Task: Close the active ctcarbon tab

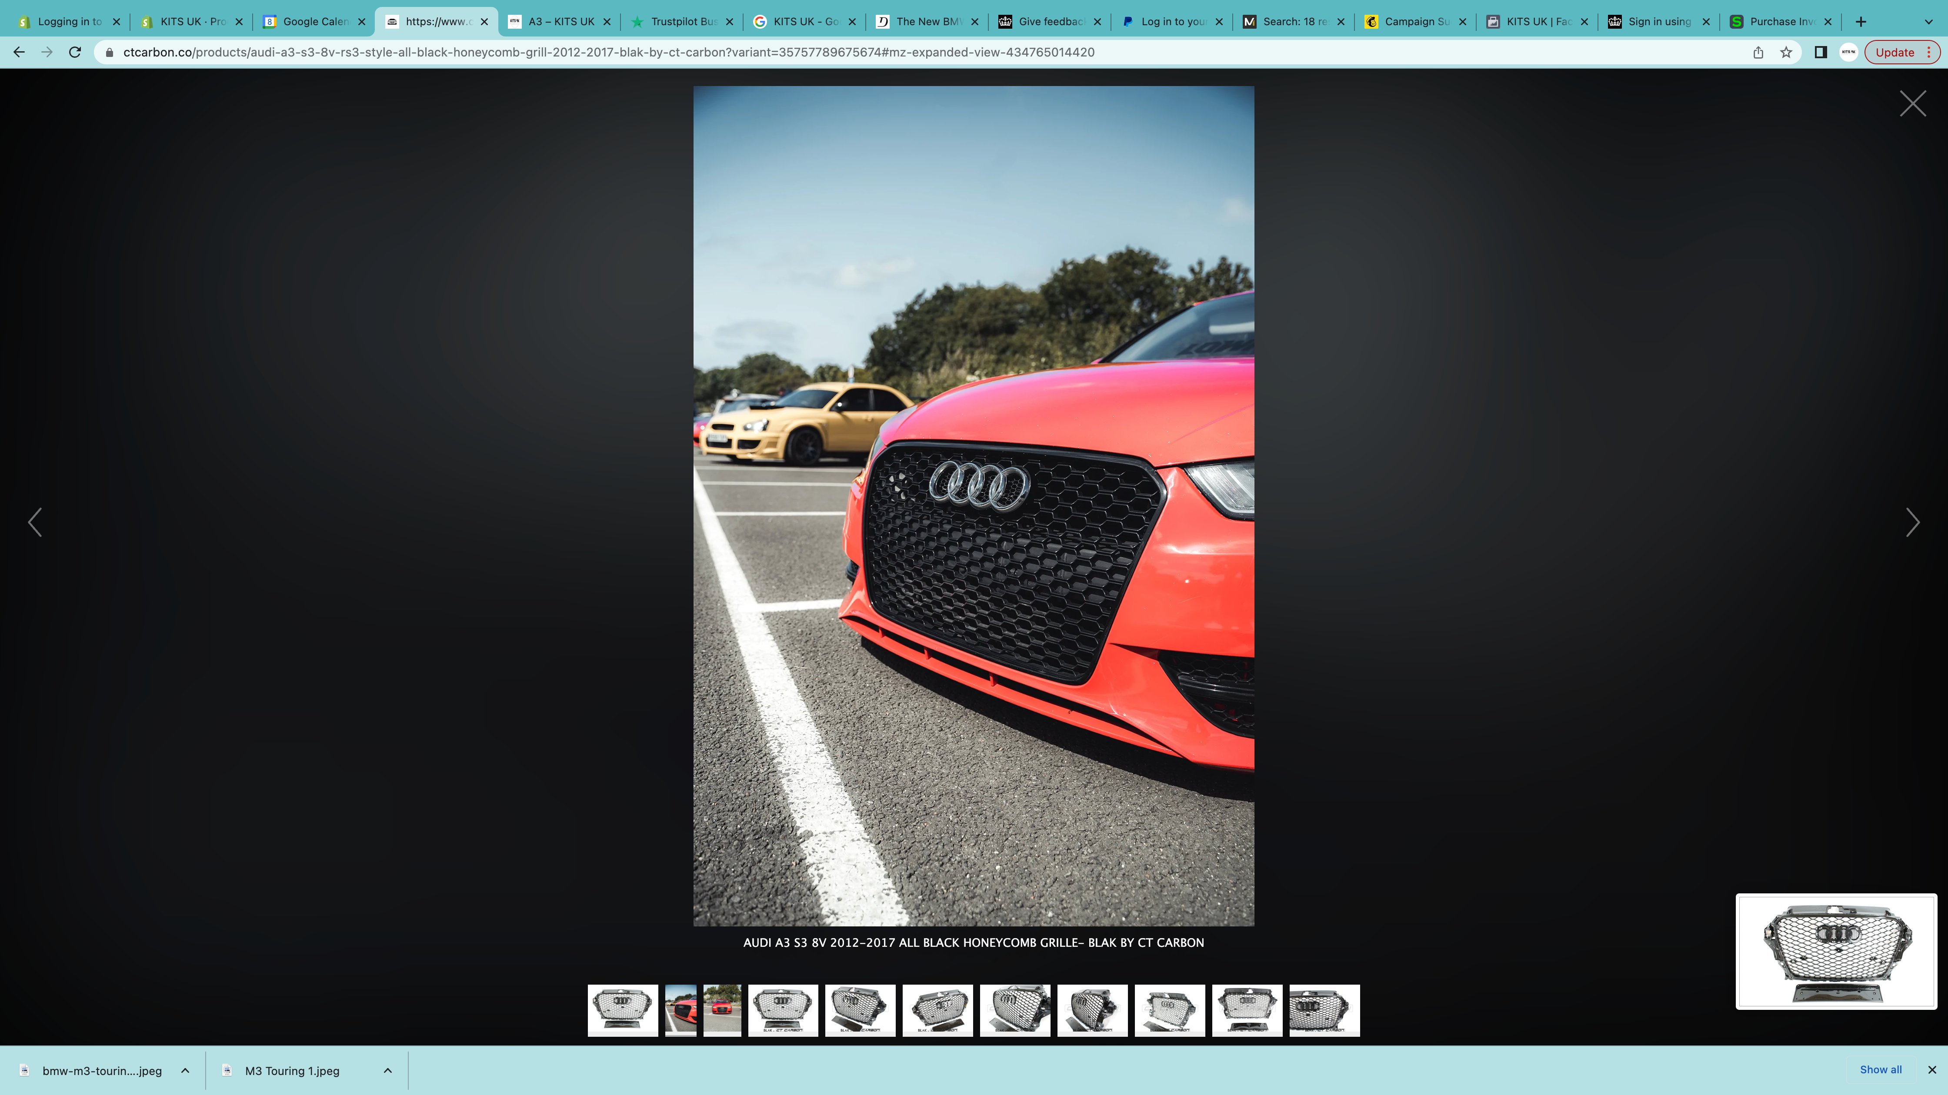Action: tap(485, 21)
